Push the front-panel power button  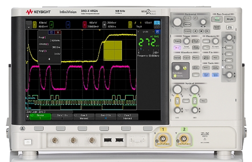coord(28,142)
